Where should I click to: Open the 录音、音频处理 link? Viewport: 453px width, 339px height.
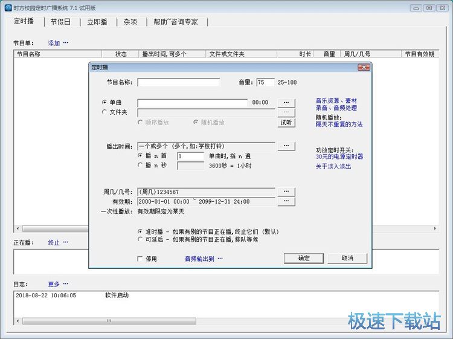(336, 108)
